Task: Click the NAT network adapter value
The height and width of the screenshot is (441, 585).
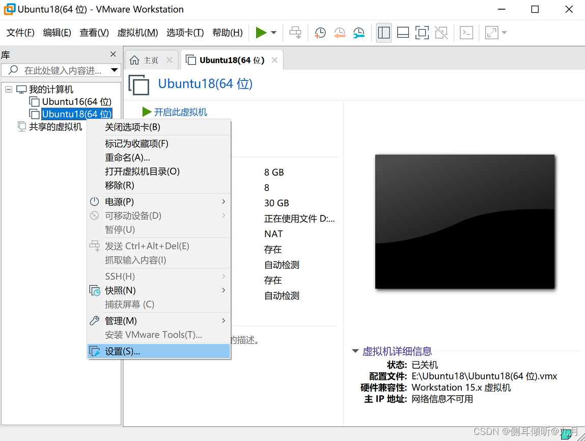Action: (x=273, y=234)
